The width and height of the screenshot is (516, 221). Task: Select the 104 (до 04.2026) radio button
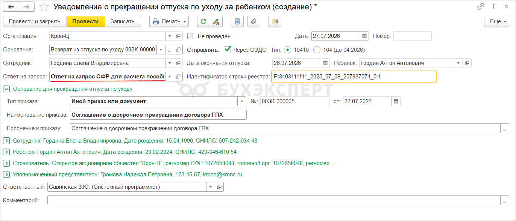point(317,50)
